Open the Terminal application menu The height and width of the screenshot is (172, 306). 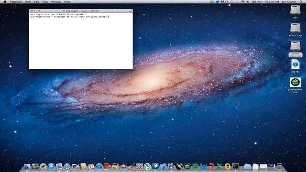pyautogui.click(x=16, y=2)
